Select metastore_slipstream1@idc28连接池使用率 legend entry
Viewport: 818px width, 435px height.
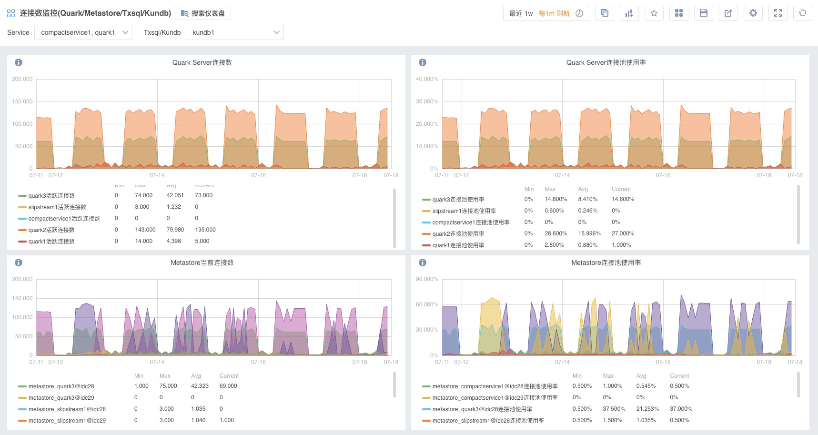coord(488,420)
